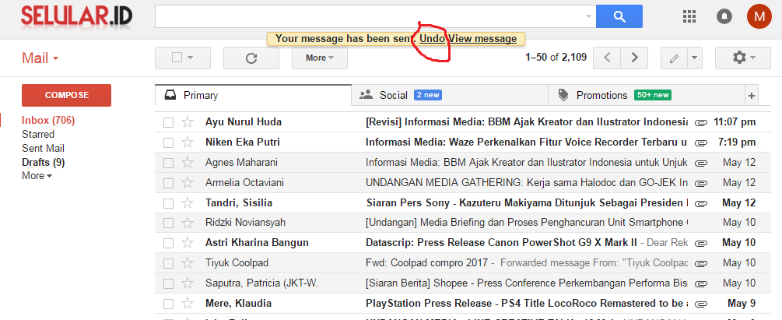Switch to the Social tab
Image resolution: width=782 pixels, height=320 pixels.
(x=449, y=95)
